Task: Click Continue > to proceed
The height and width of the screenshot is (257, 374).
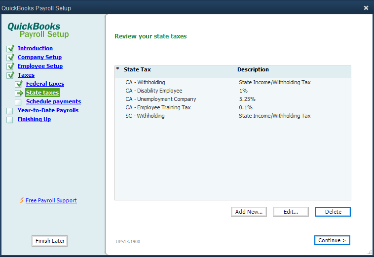Action: pos(332,240)
